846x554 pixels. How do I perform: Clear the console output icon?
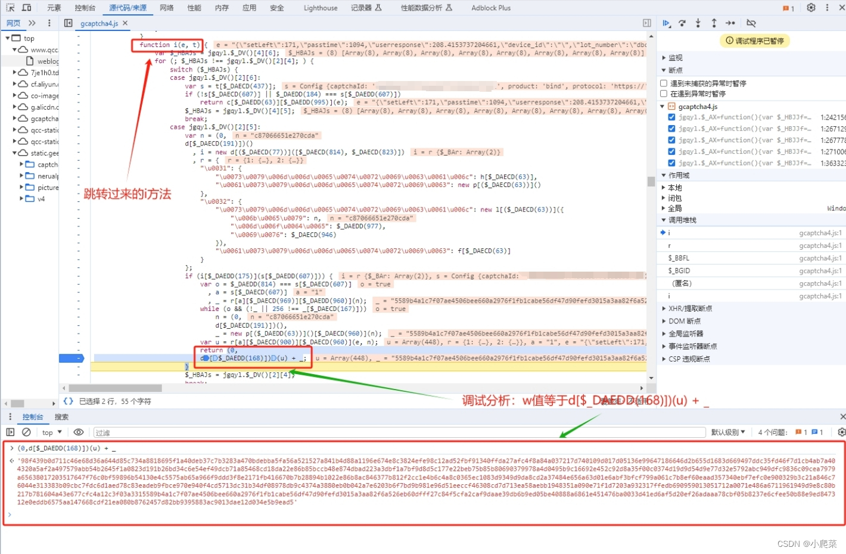coord(26,432)
